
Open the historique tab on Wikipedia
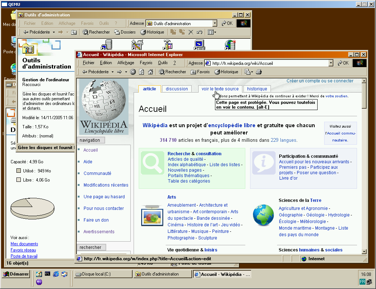coord(257,89)
